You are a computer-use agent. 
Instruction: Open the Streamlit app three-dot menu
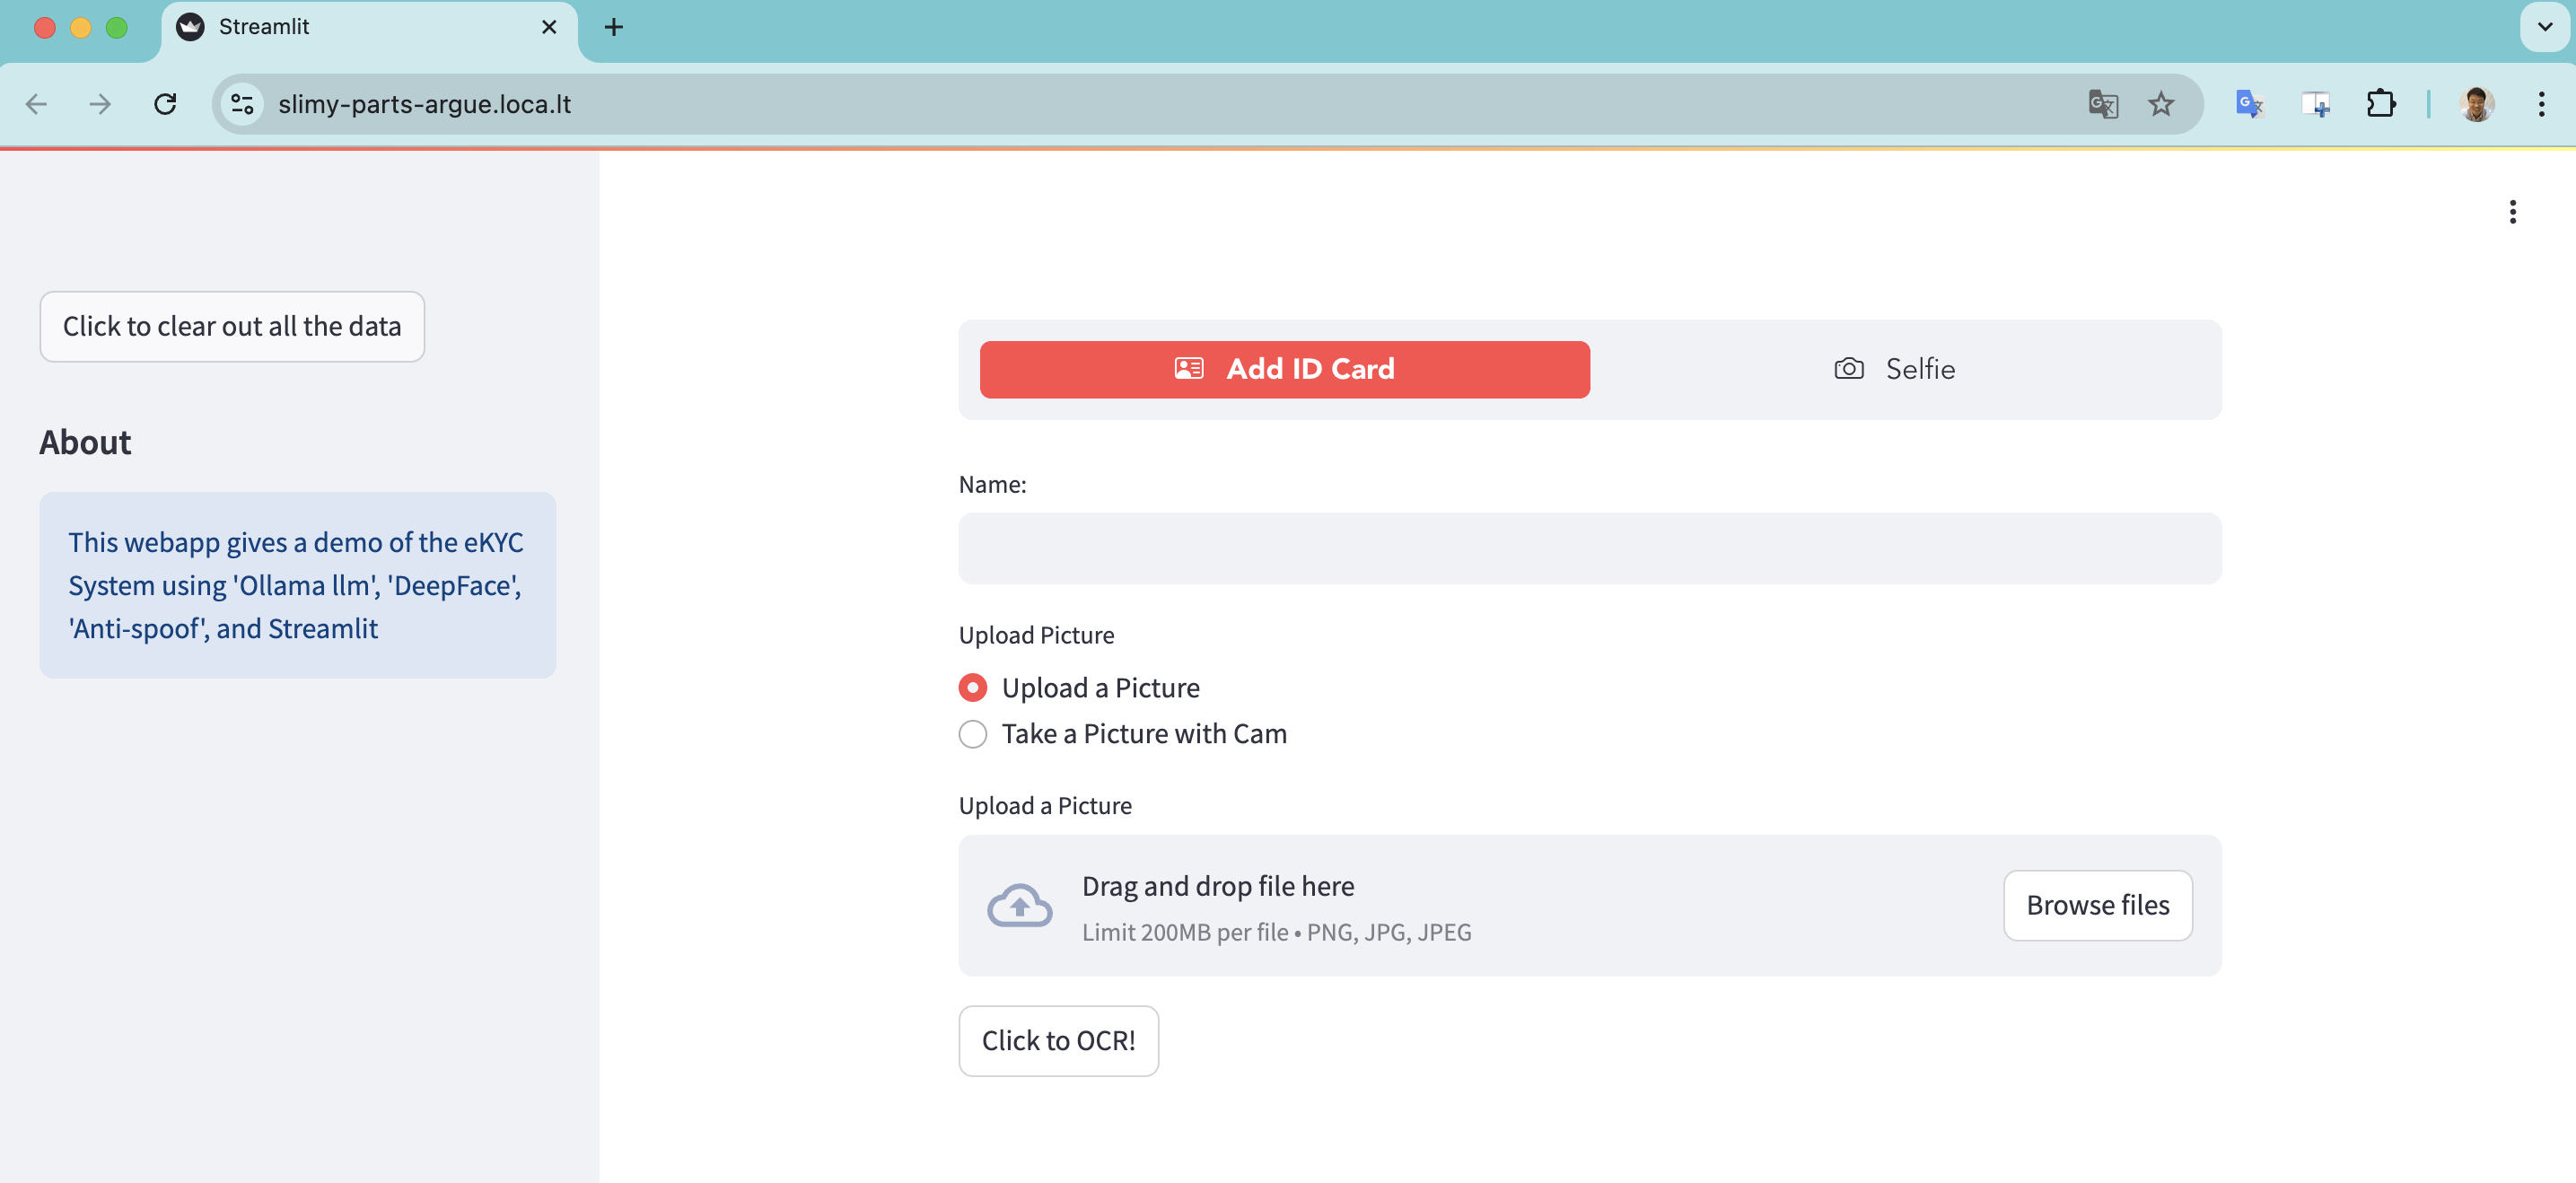pos(2512,212)
